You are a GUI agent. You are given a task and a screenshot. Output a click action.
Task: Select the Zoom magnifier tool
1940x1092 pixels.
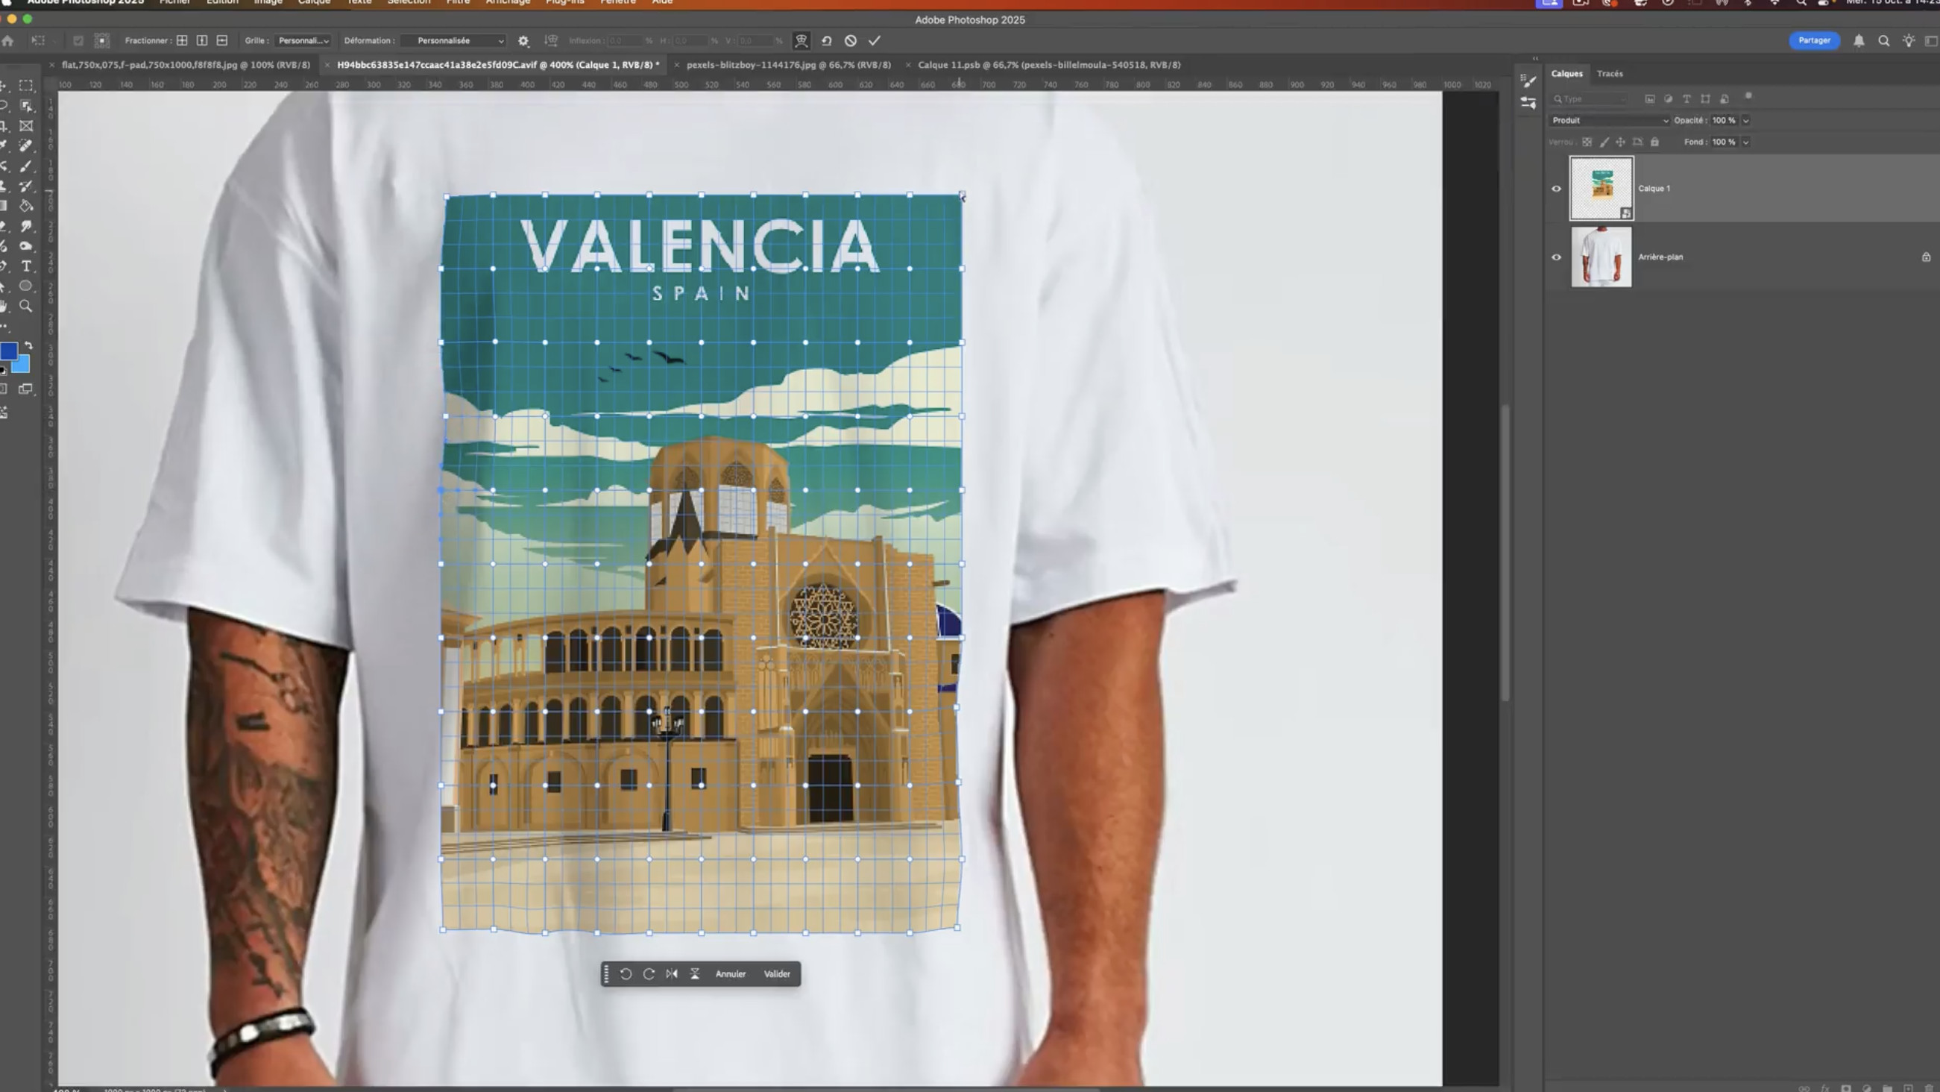(25, 306)
